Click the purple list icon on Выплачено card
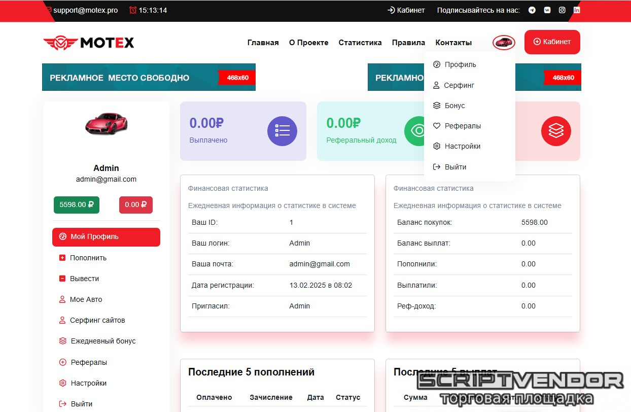 pyautogui.click(x=282, y=131)
